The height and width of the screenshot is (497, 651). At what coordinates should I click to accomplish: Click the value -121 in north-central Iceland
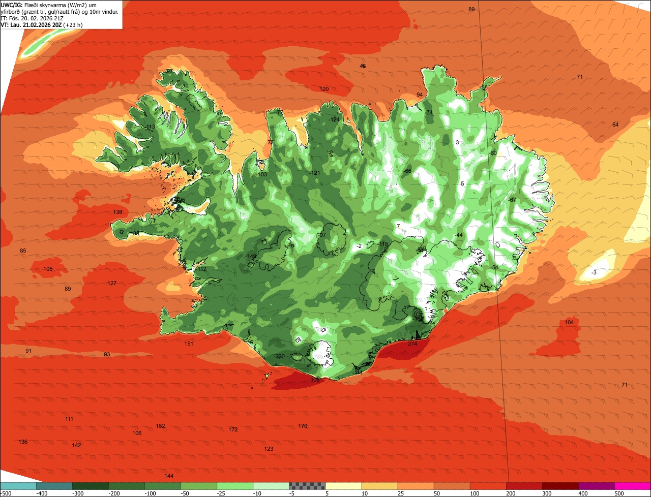315,173
